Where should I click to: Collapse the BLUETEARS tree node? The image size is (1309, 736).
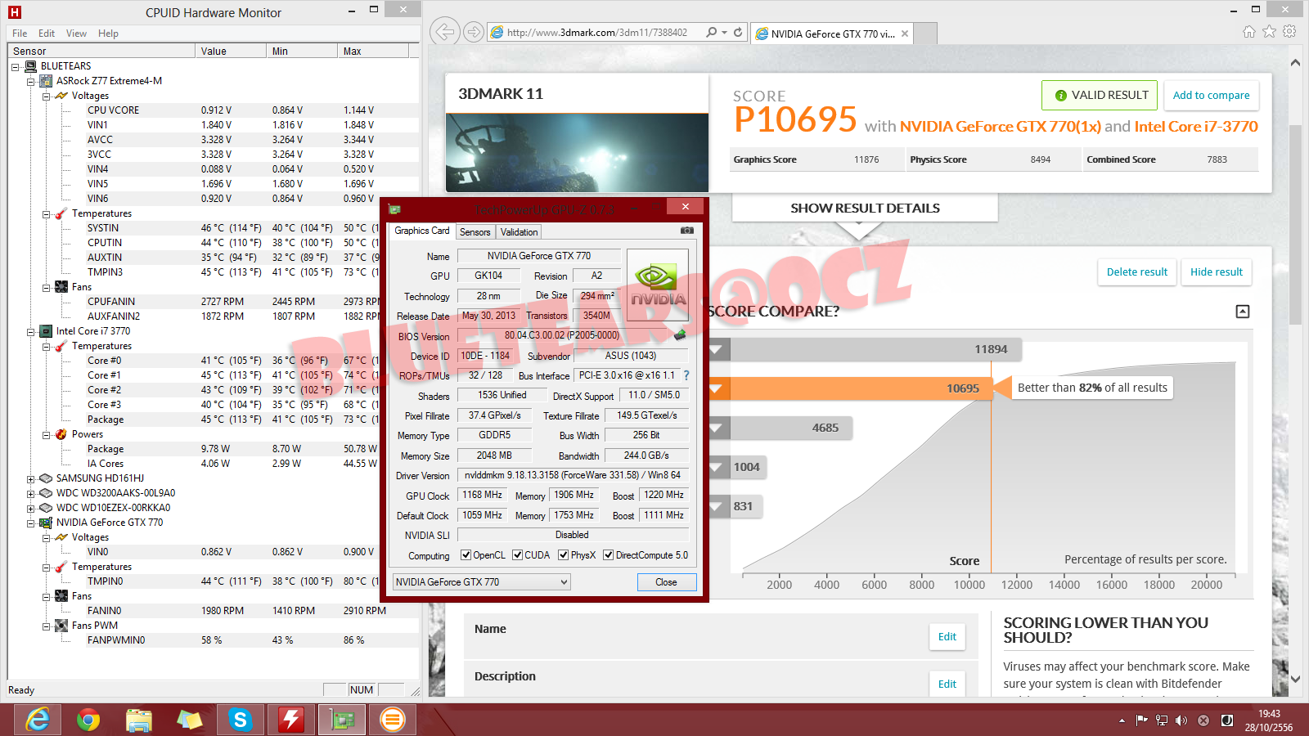[x=15, y=67]
